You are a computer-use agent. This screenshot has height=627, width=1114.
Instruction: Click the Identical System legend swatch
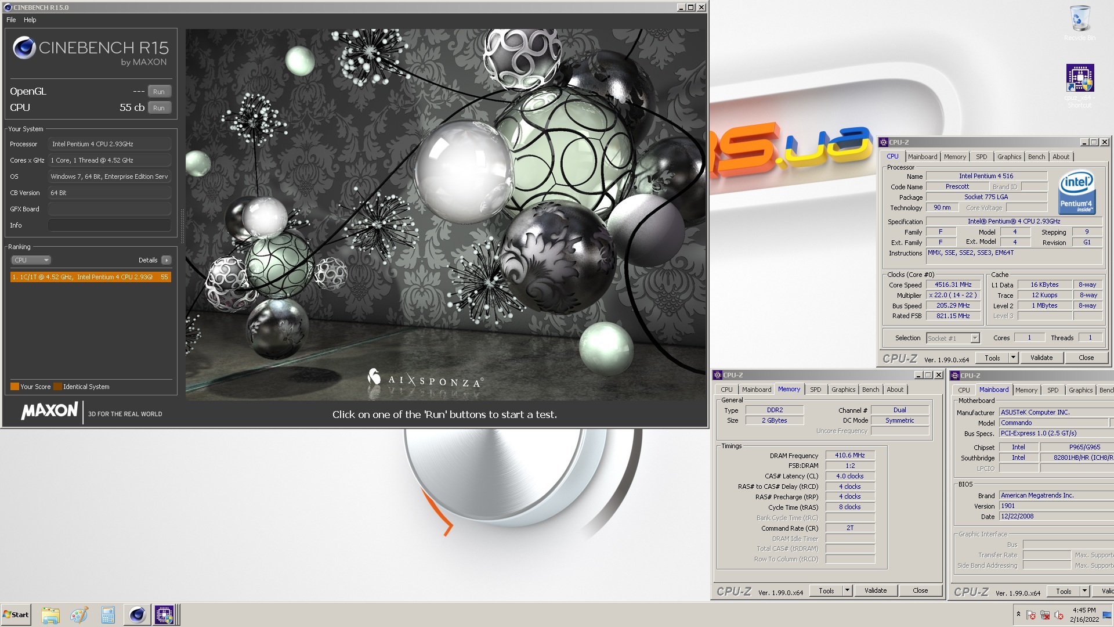coord(57,387)
